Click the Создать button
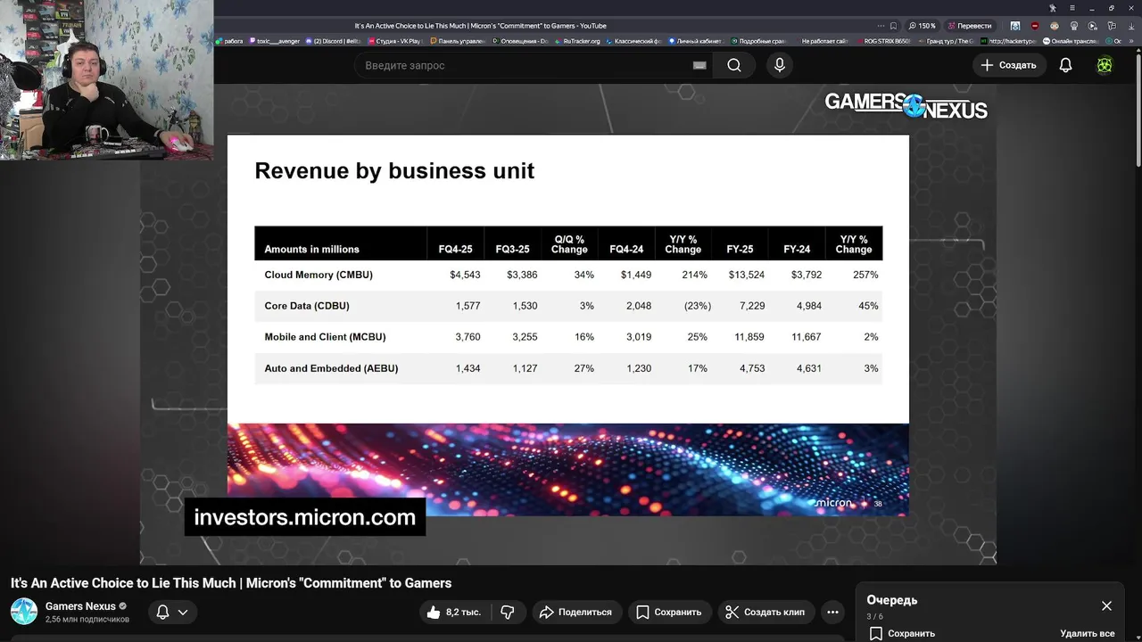This screenshot has height=642, width=1142. 1008,65
